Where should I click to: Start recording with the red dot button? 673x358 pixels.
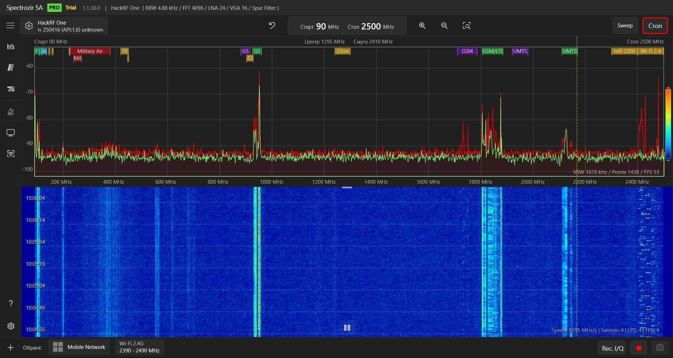pos(639,348)
